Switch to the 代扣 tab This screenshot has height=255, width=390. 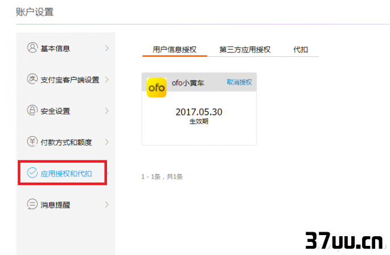301,50
